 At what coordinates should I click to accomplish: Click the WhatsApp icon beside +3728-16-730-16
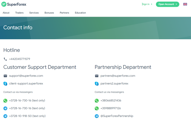click(x=5, y=101)
